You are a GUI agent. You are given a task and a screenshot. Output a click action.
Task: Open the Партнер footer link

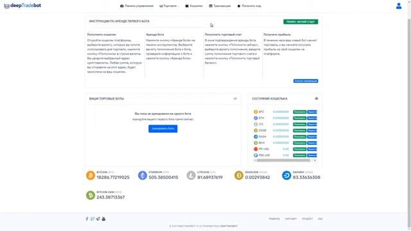291,219
